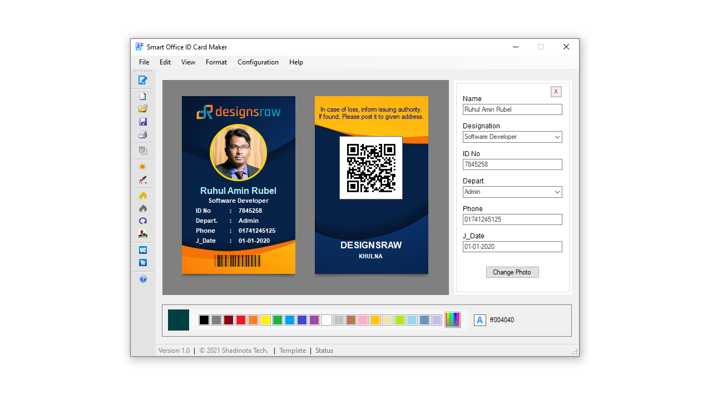Open the Designation dropdown
This screenshot has height=400, width=712.
[557, 137]
